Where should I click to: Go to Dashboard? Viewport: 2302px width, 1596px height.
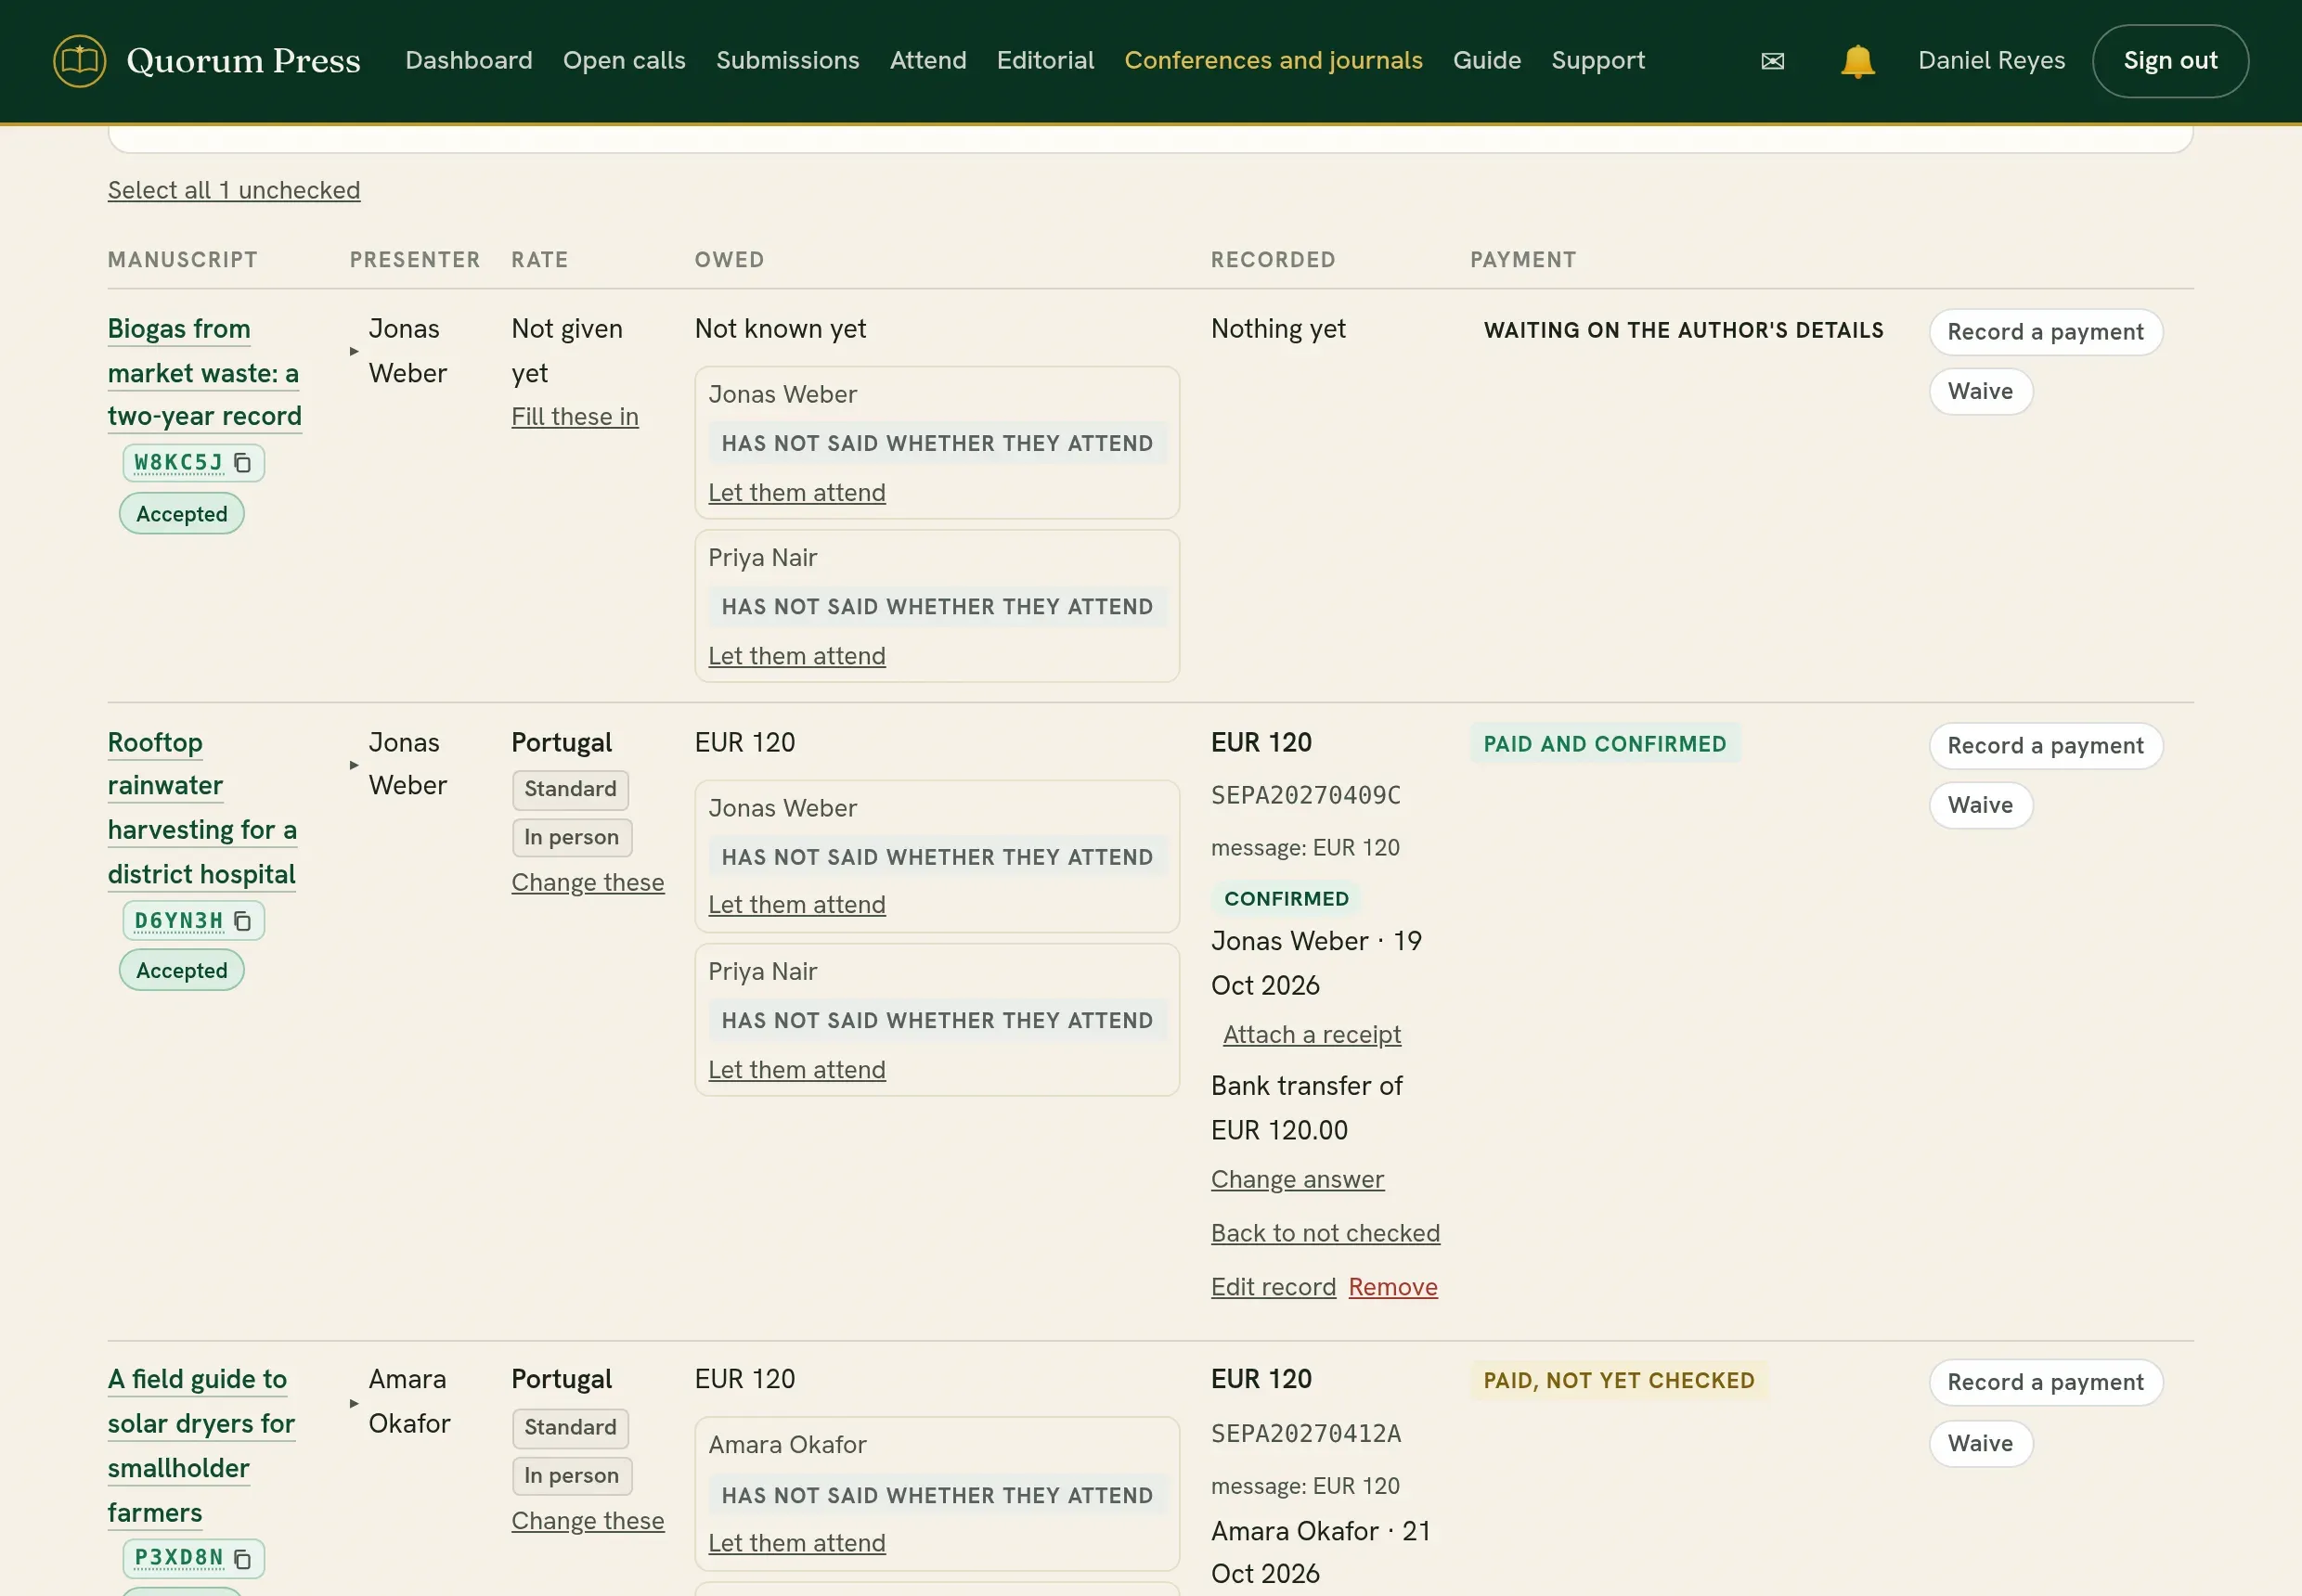click(x=468, y=61)
